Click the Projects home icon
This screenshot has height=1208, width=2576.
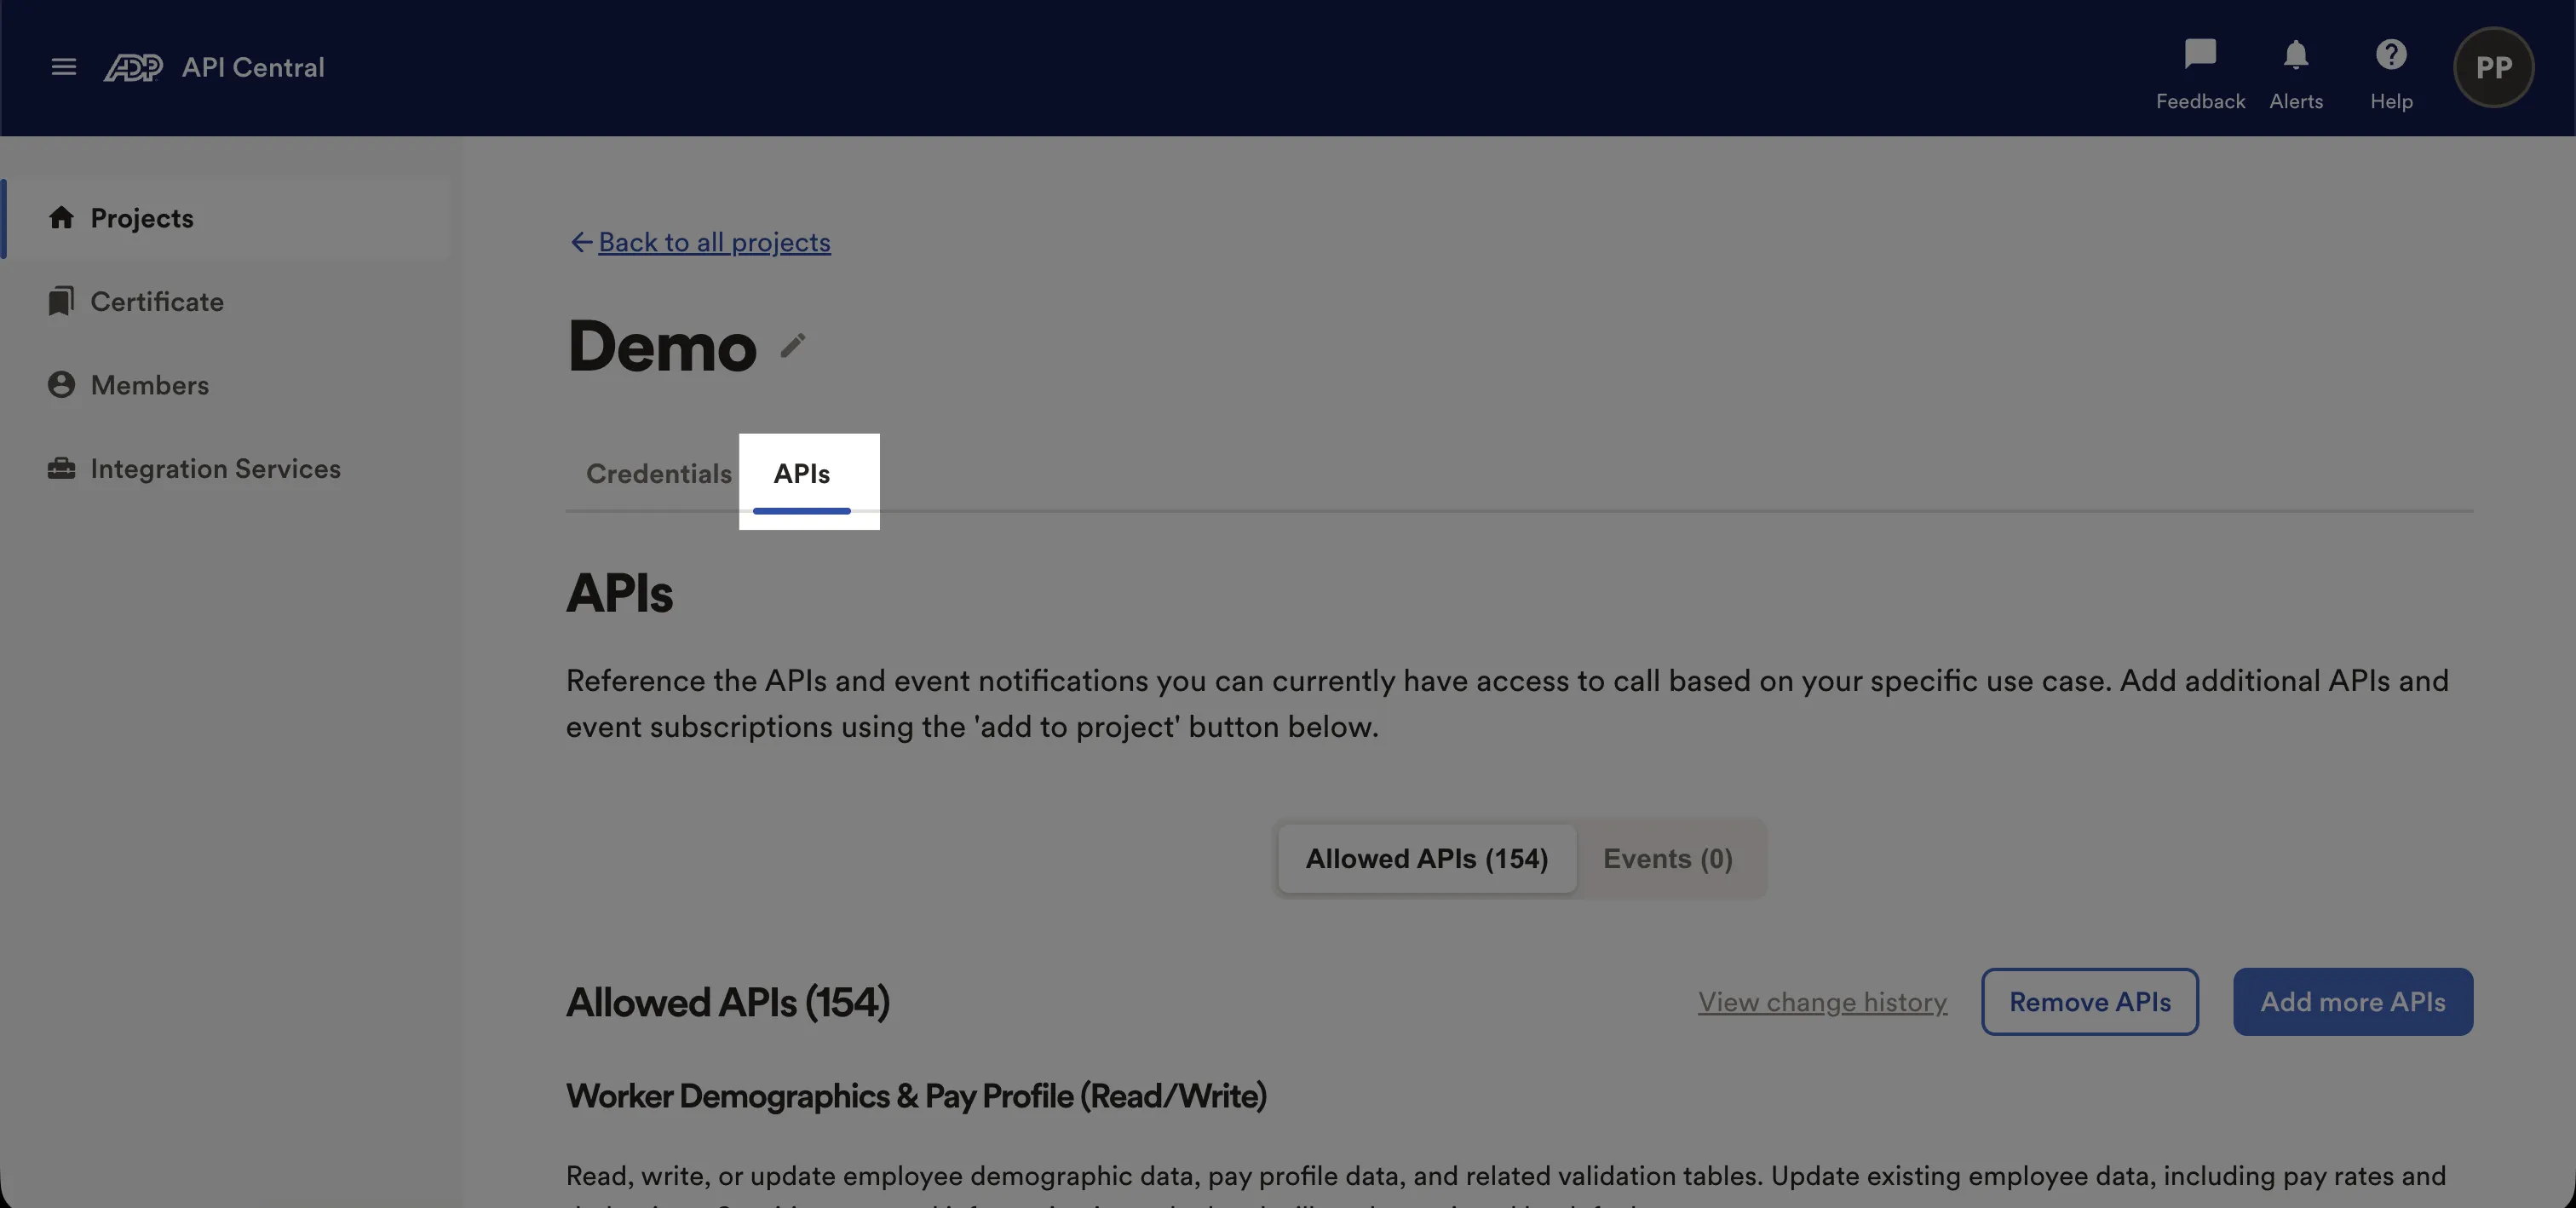[x=61, y=217]
